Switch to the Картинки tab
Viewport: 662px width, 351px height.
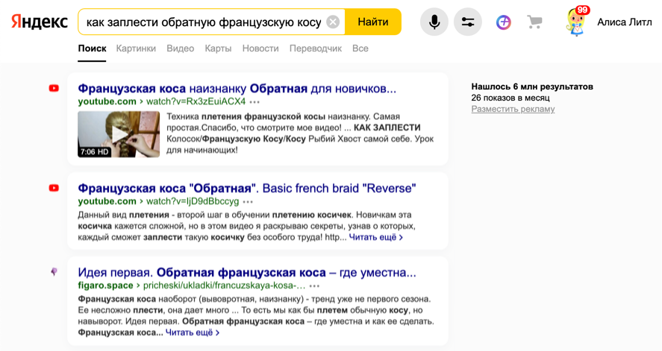pyautogui.click(x=136, y=48)
